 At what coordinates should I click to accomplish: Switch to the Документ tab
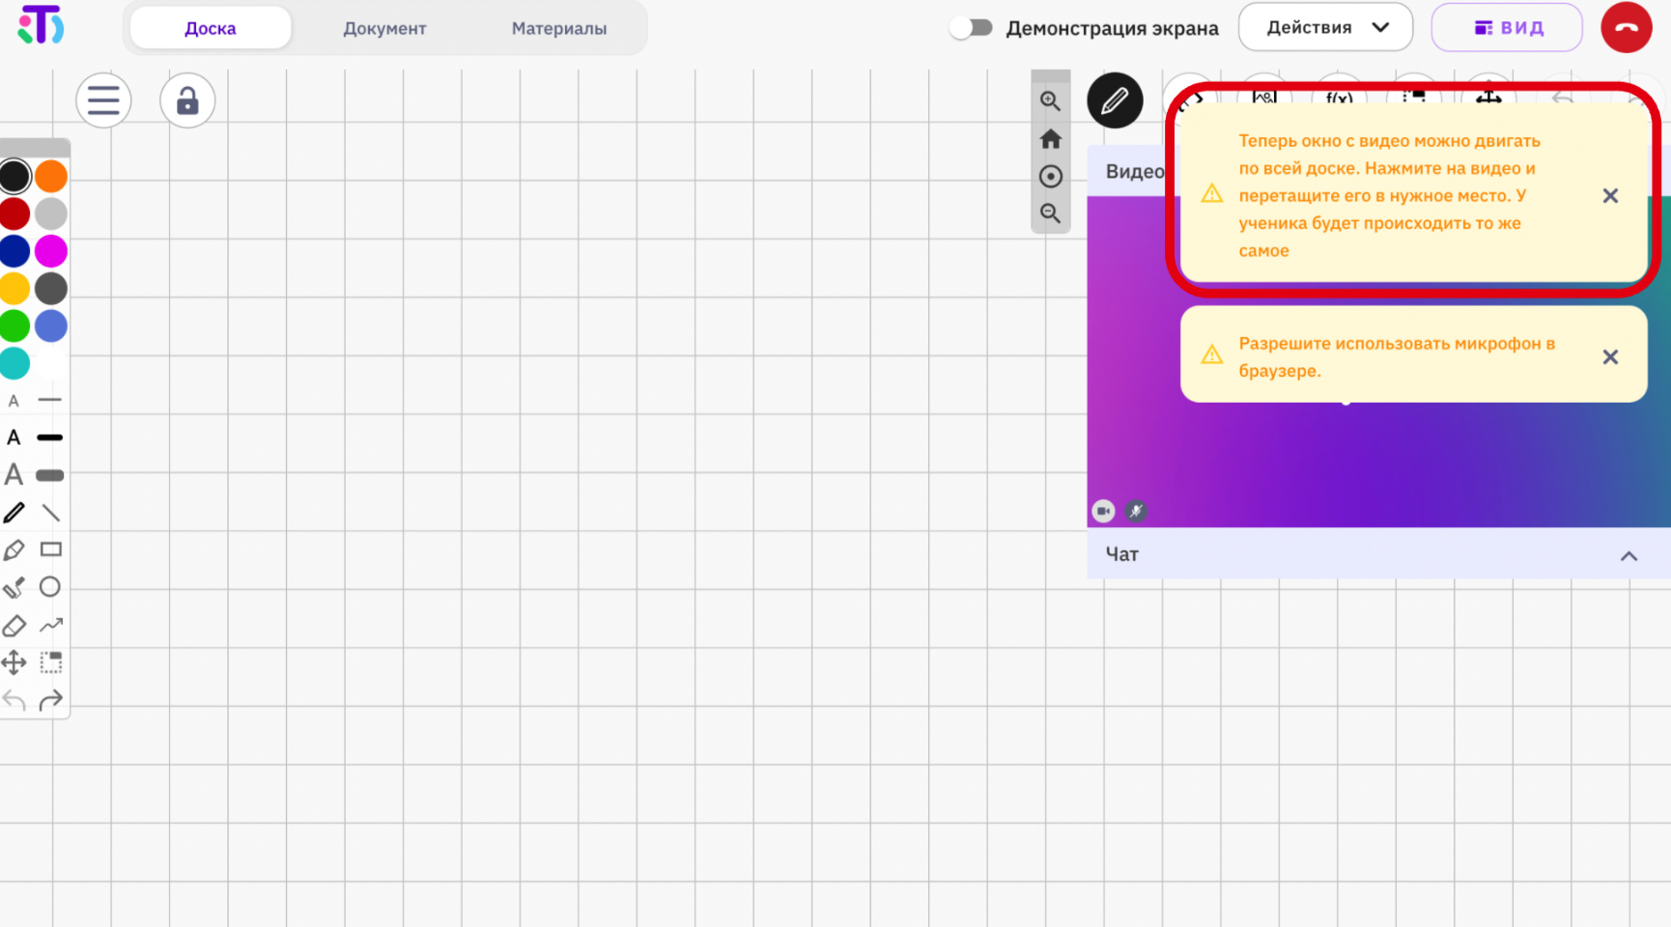384,28
